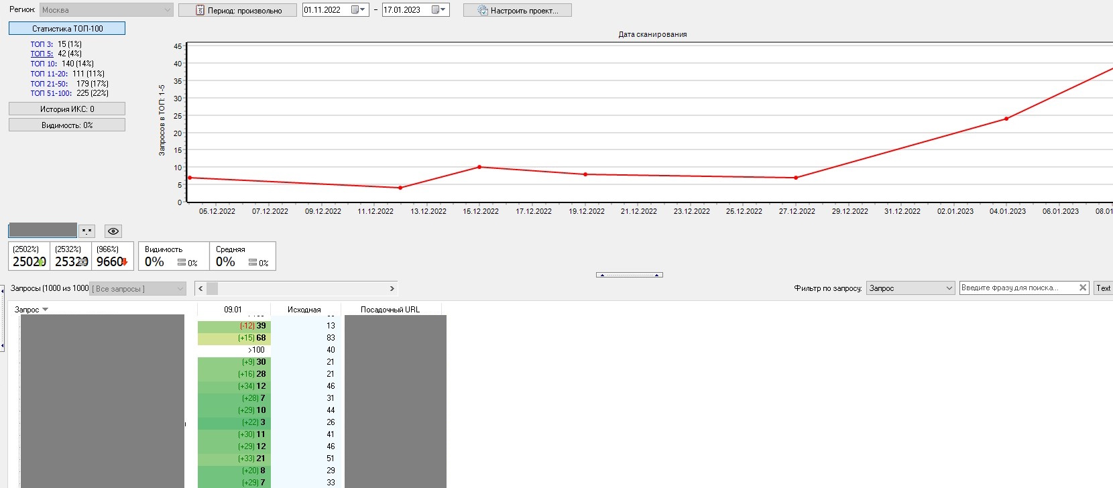This screenshot has width=1113, height=488.
Task: Toggle the eye visibility button
Action: 113,231
